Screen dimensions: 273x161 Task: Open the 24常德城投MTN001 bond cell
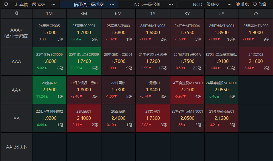(x=222, y=90)
